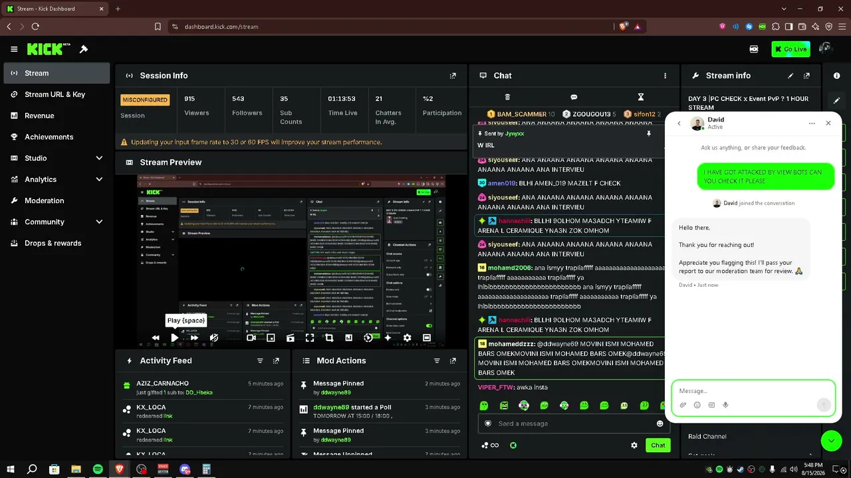
Task: Play the stream preview
Action: 174,338
